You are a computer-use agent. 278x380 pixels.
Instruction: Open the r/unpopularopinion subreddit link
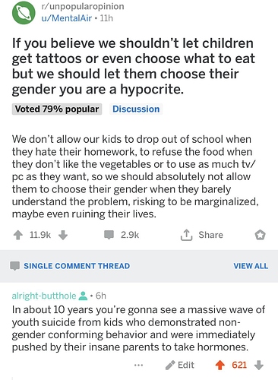tap(83, 6)
